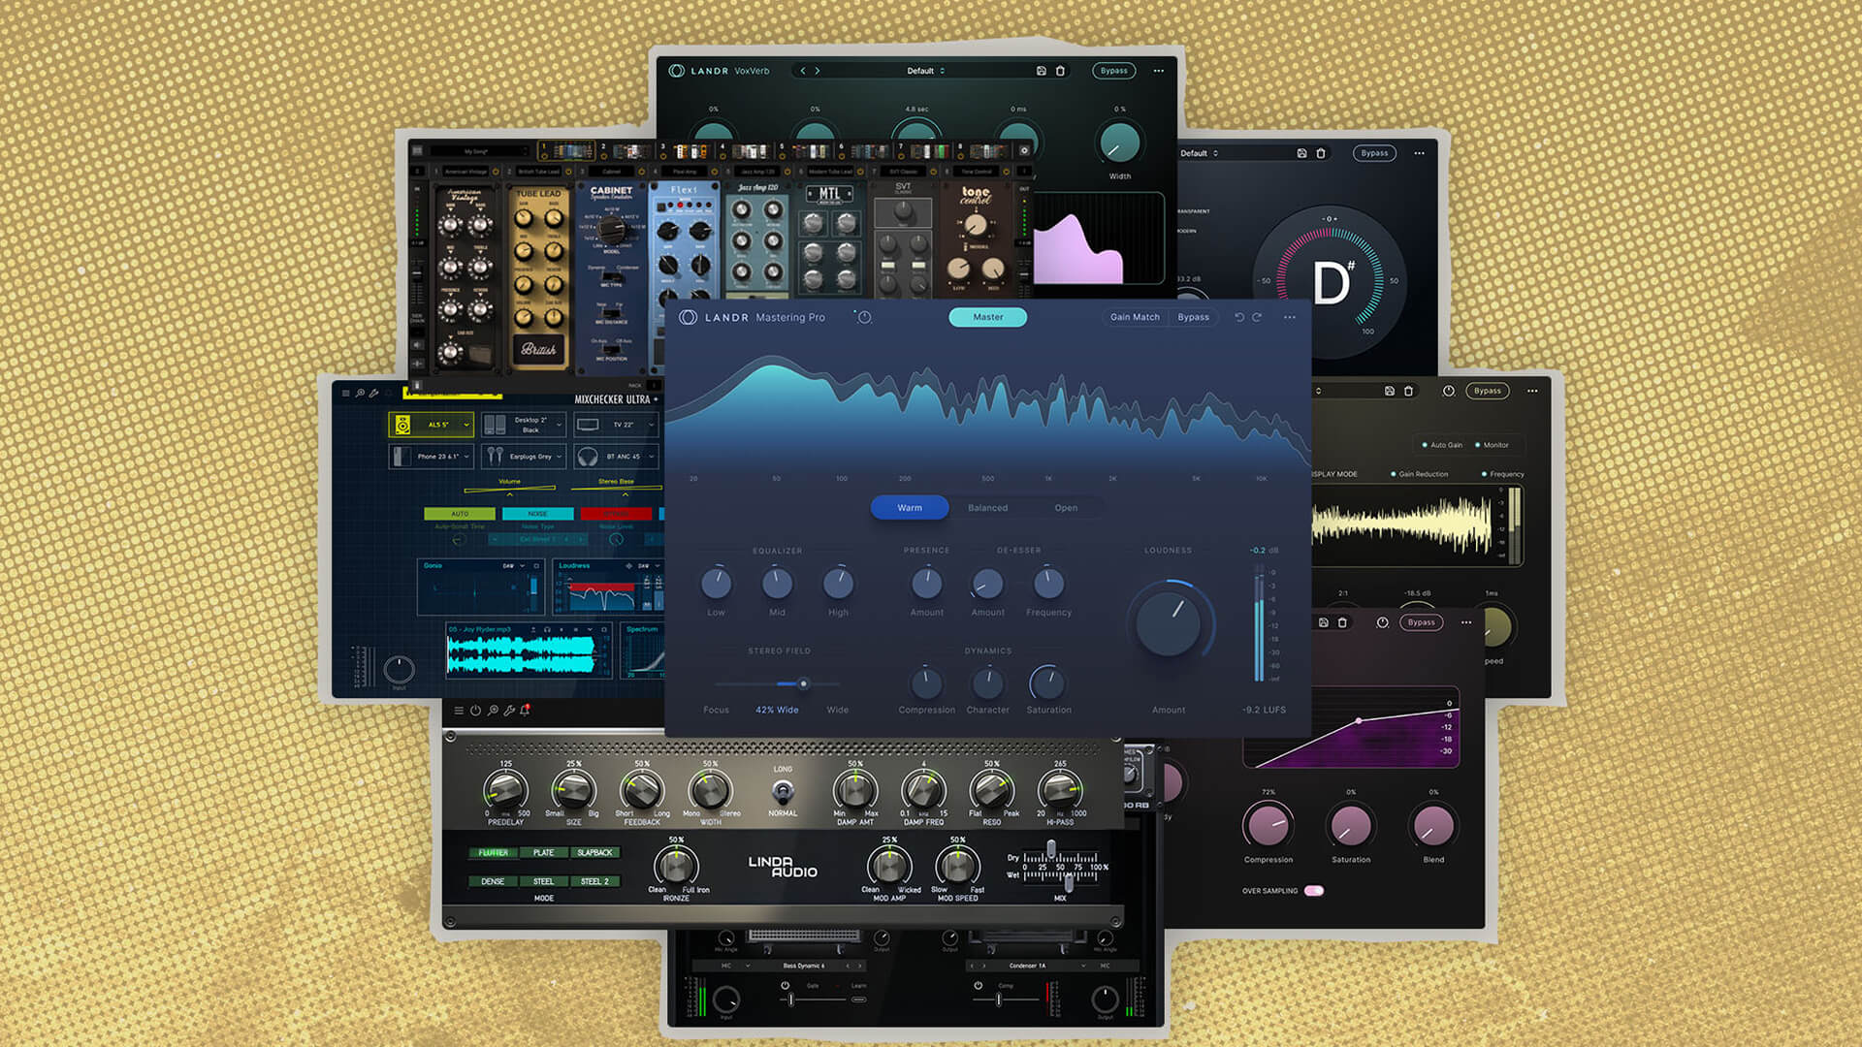Select the Slapback mode on Linda Audio reverb
This screenshot has height=1047, width=1862.
[594, 853]
